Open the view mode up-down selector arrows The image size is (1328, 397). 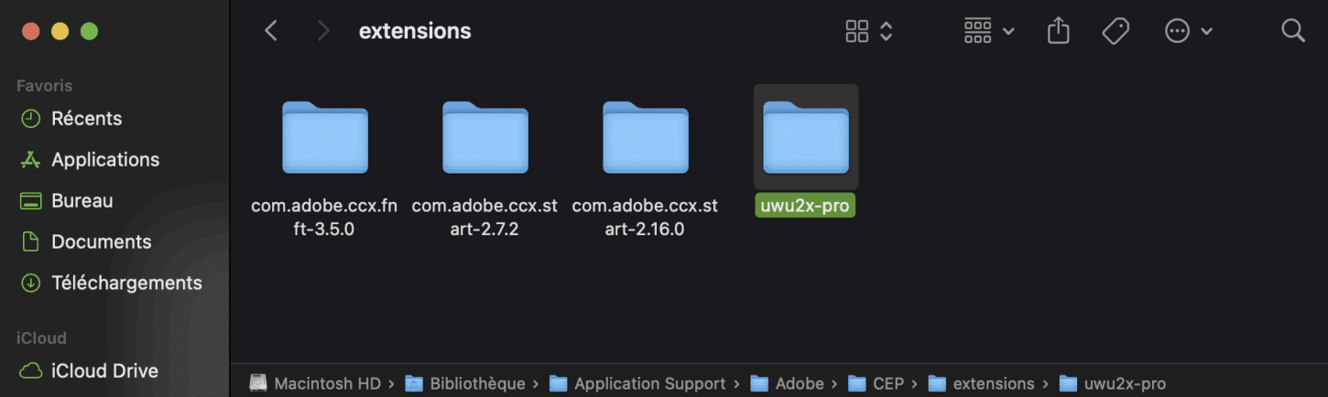[886, 31]
